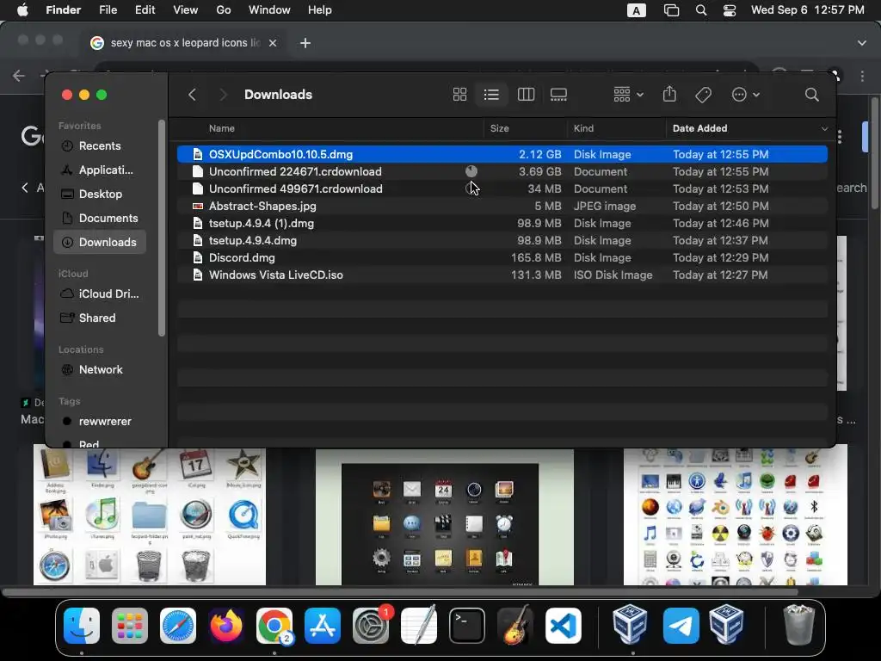Expand Chrome tab search chevron
The image size is (881, 661).
(862, 43)
